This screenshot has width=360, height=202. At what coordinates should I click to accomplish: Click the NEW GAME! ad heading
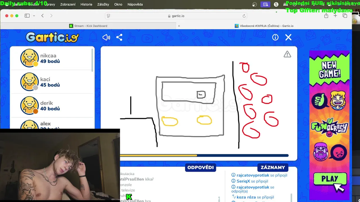[x=329, y=70]
